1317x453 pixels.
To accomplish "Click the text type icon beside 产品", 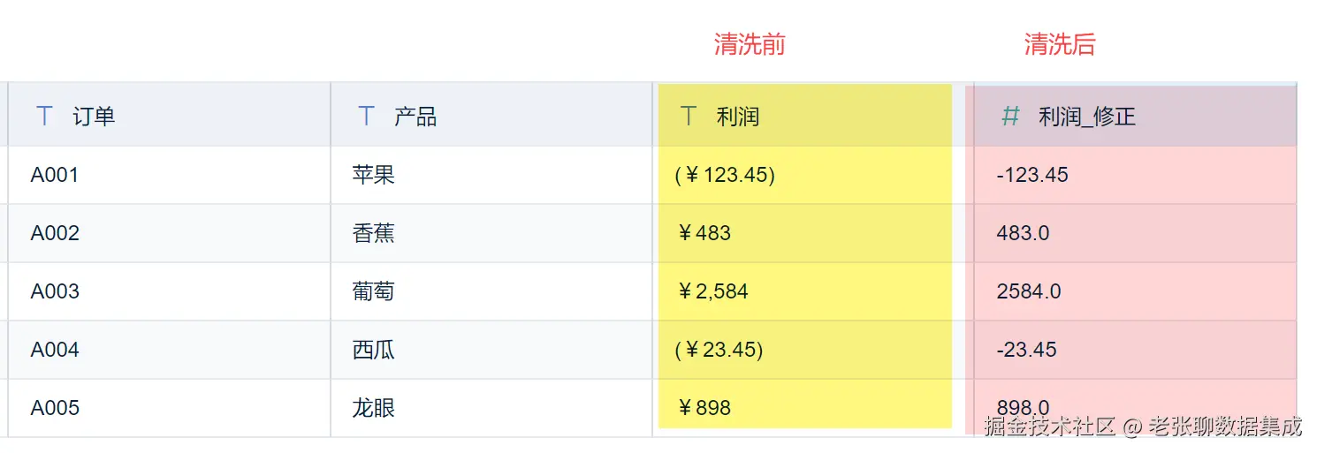I will click(366, 116).
